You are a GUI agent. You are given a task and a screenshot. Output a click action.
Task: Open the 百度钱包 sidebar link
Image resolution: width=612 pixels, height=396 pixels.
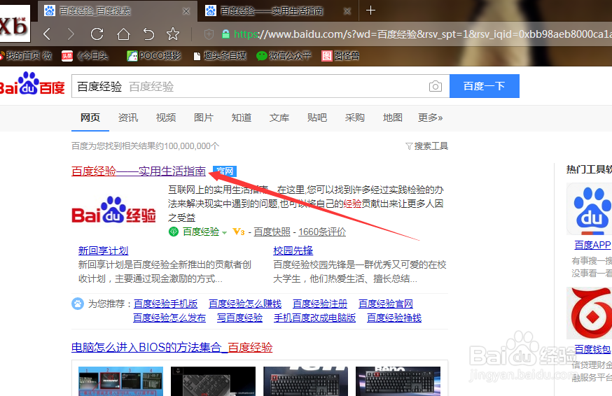click(592, 349)
